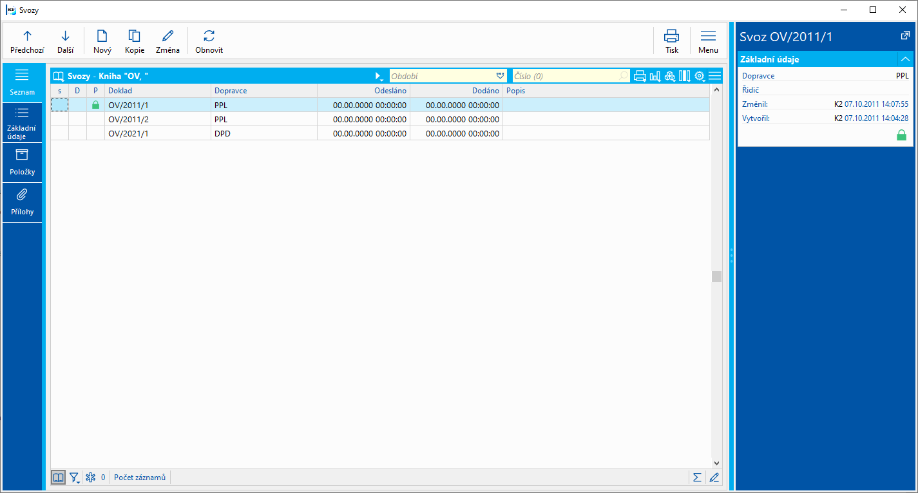The width and height of the screenshot is (918, 493).
Task: Sort by the Dopravce column header
Action: 264,91
